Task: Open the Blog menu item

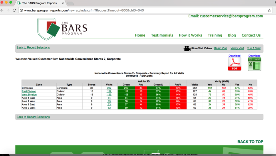Action: 232,35
